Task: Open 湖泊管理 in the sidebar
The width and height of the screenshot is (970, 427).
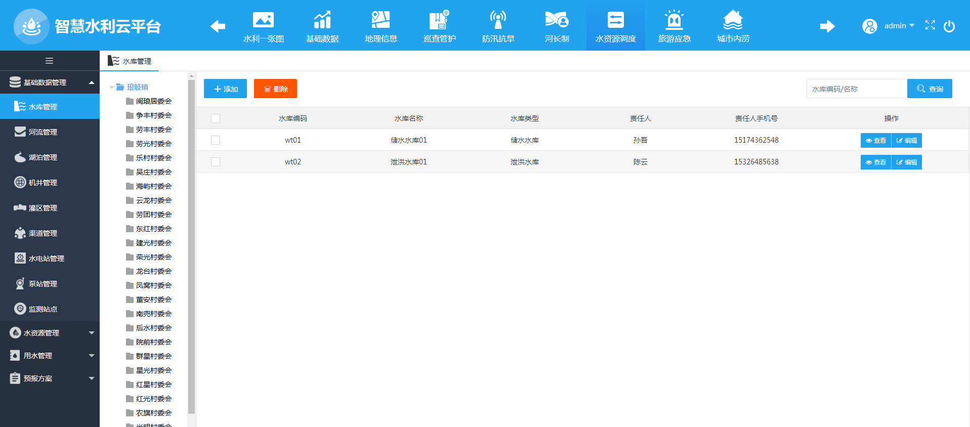Action: tap(50, 157)
